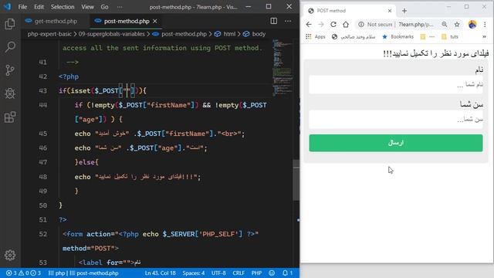Screen dimensions: 494x278
Task: Click the feedback smiley in the status bar
Action: [272, 273]
